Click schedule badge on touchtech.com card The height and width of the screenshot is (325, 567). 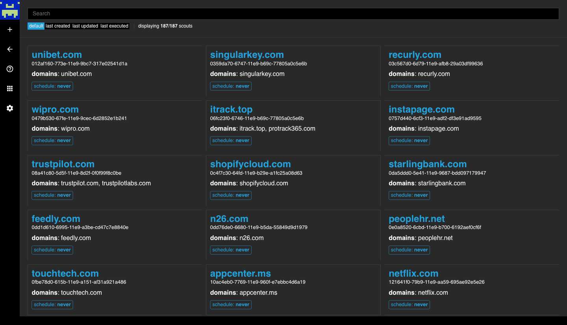pos(52,305)
